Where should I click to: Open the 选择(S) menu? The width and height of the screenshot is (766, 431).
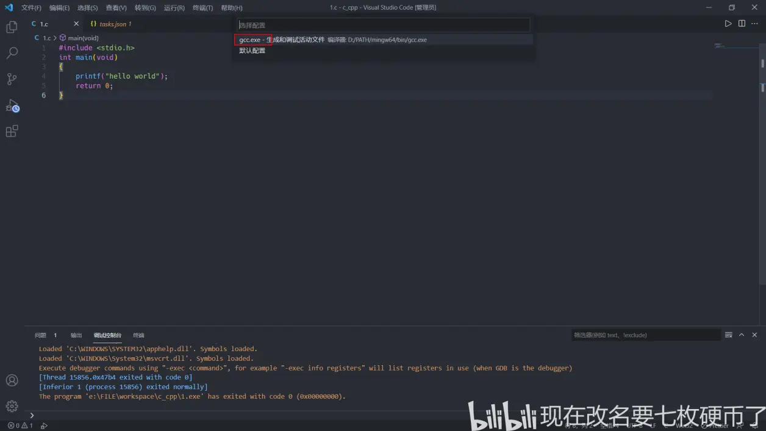point(87,7)
